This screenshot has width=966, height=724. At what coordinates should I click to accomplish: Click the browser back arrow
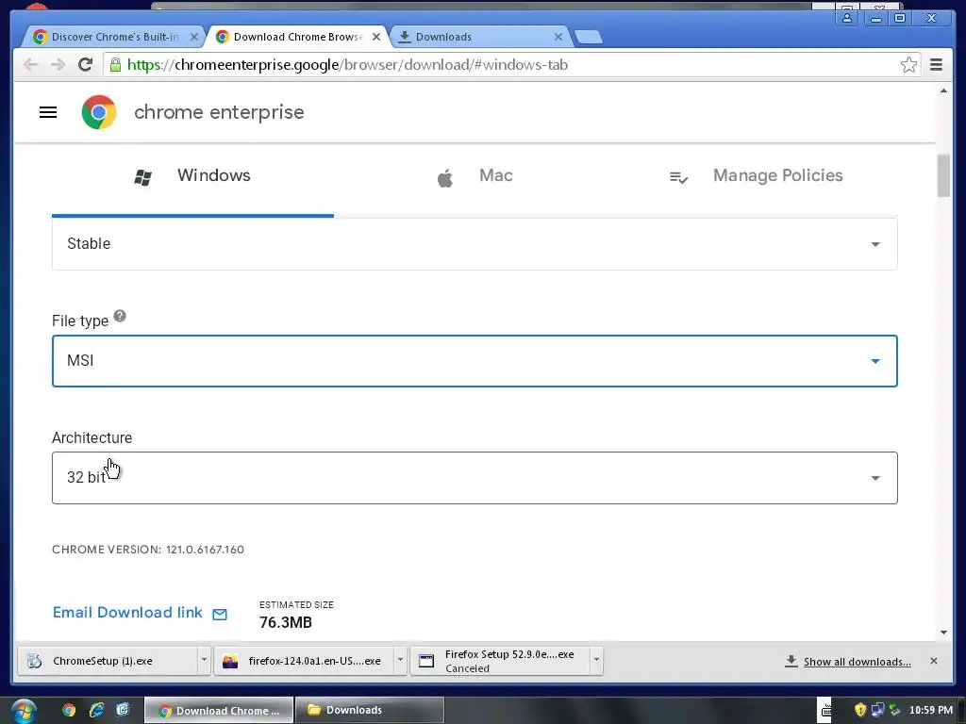(30, 65)
